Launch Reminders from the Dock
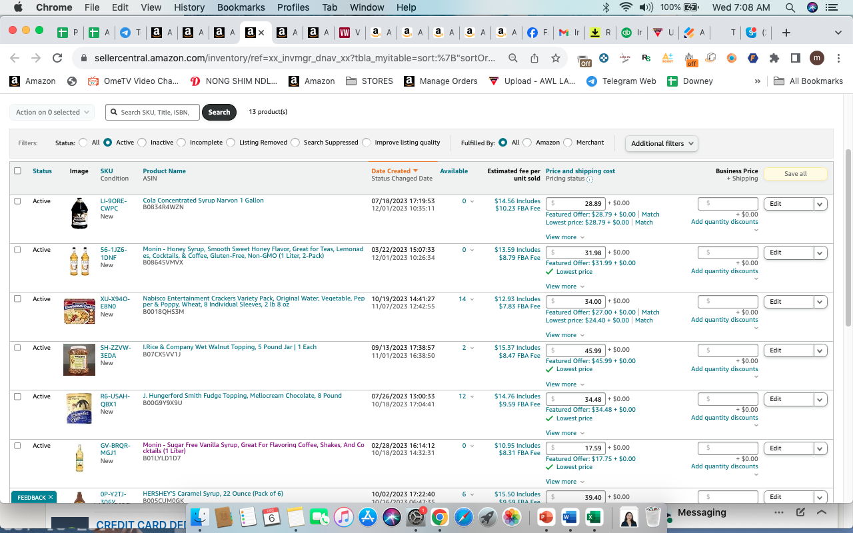Screen dimensions: 853x533 [248, 517]
